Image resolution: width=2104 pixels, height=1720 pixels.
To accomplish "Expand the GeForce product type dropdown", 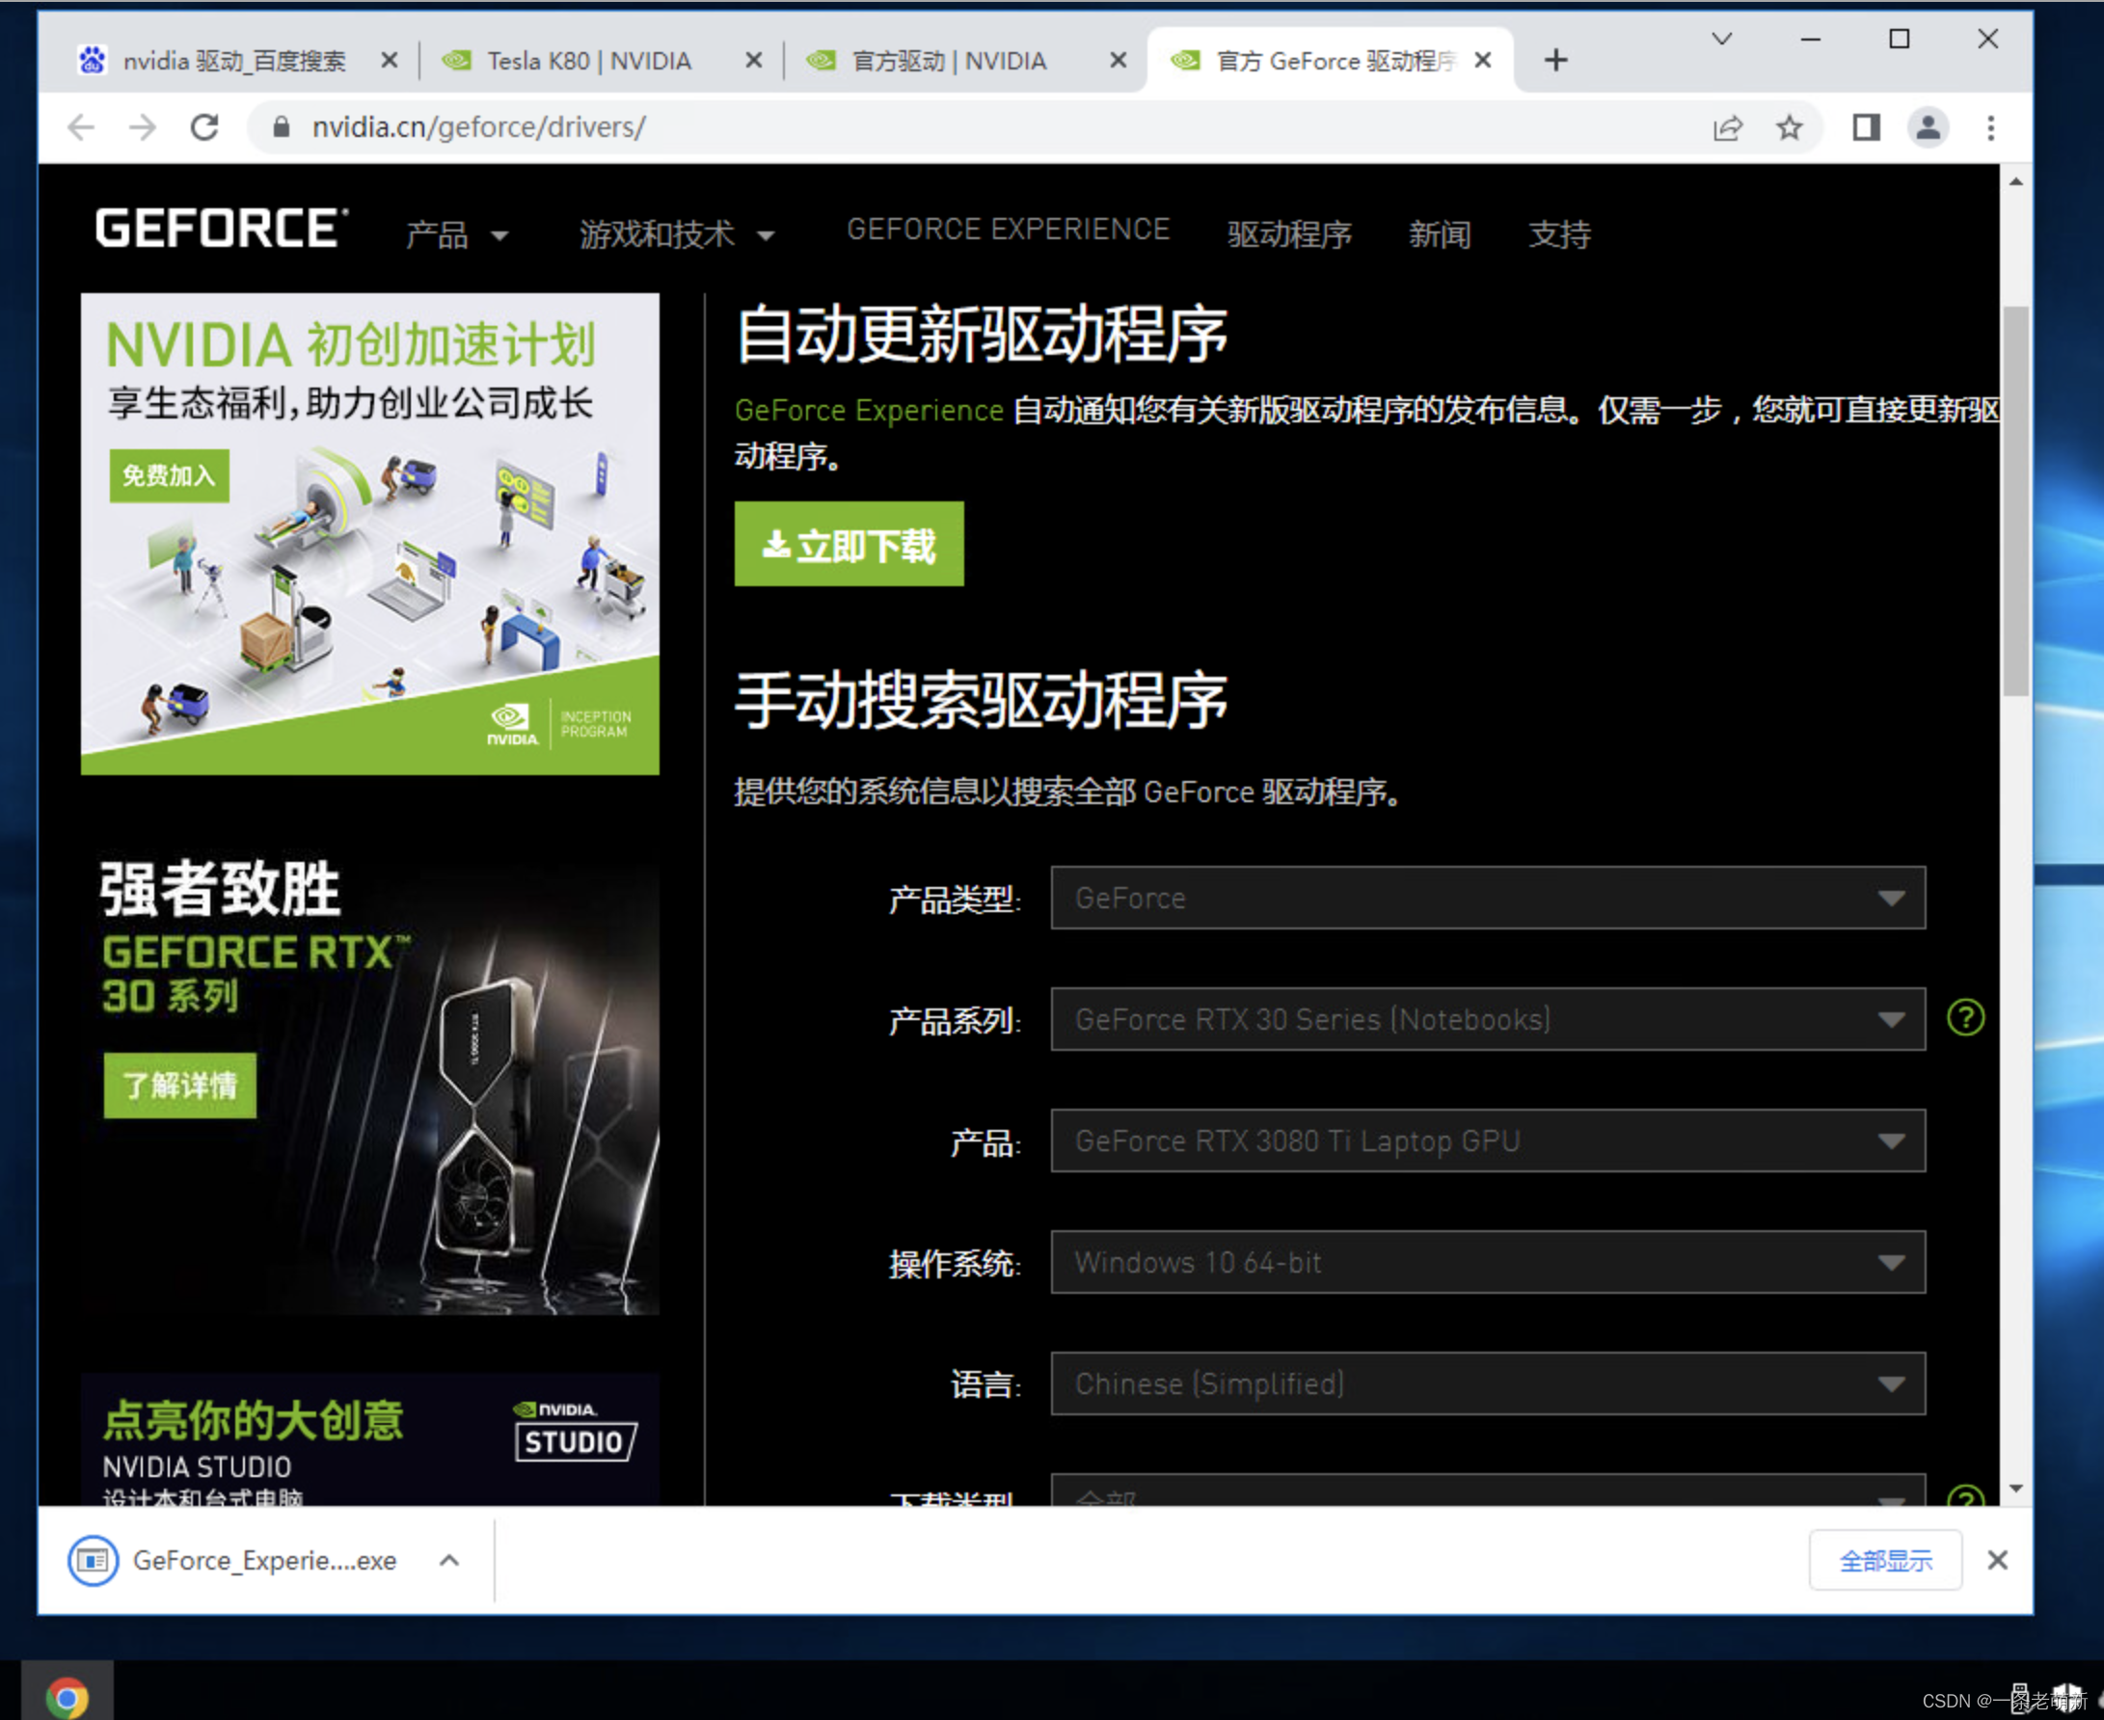I will 1487,898.
